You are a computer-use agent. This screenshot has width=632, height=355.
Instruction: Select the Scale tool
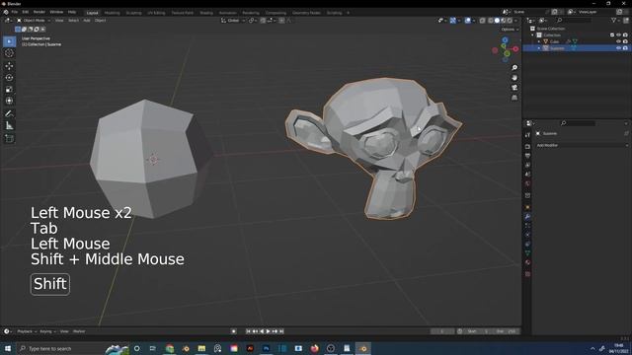[x=9, y=90]
